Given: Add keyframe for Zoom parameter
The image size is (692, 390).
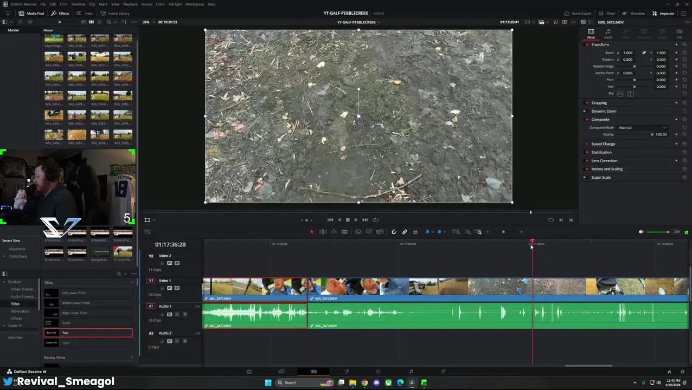Looking at the screenshot, I should (x=676, y=53).
